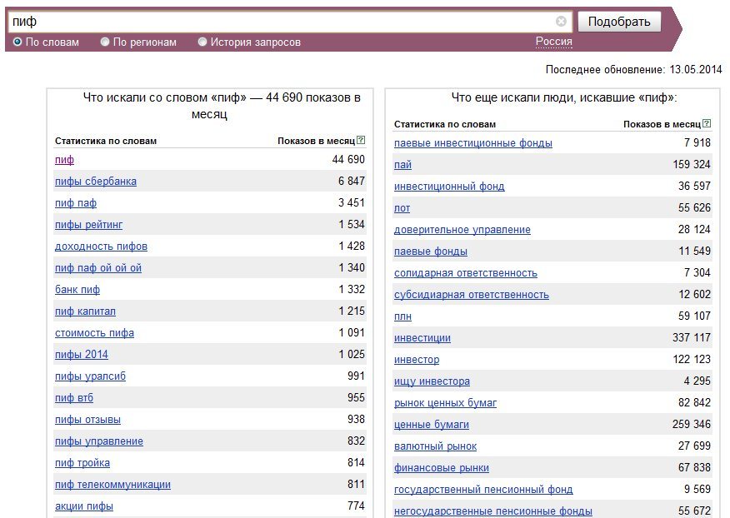Open the 'субсидиарная ответственность' link
The image size is (730, 518).
(471, 295)
